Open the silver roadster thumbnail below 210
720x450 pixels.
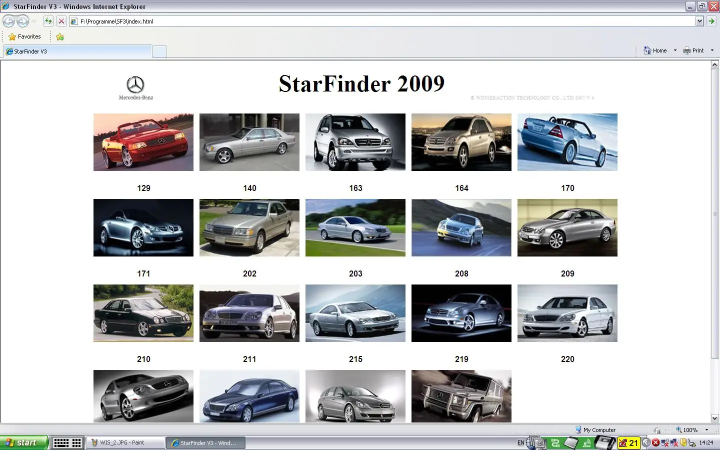pyautogui.click(x=143, y=396)
